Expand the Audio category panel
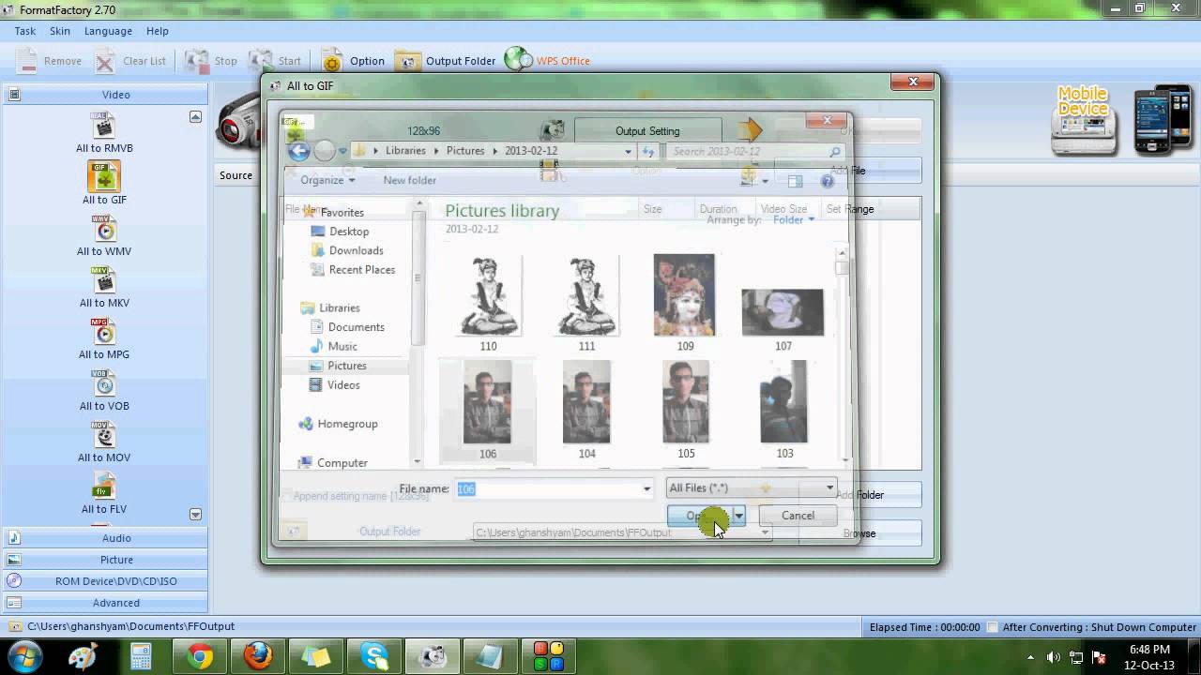Viewport: 1201px width, 675px height. [105, 538]
